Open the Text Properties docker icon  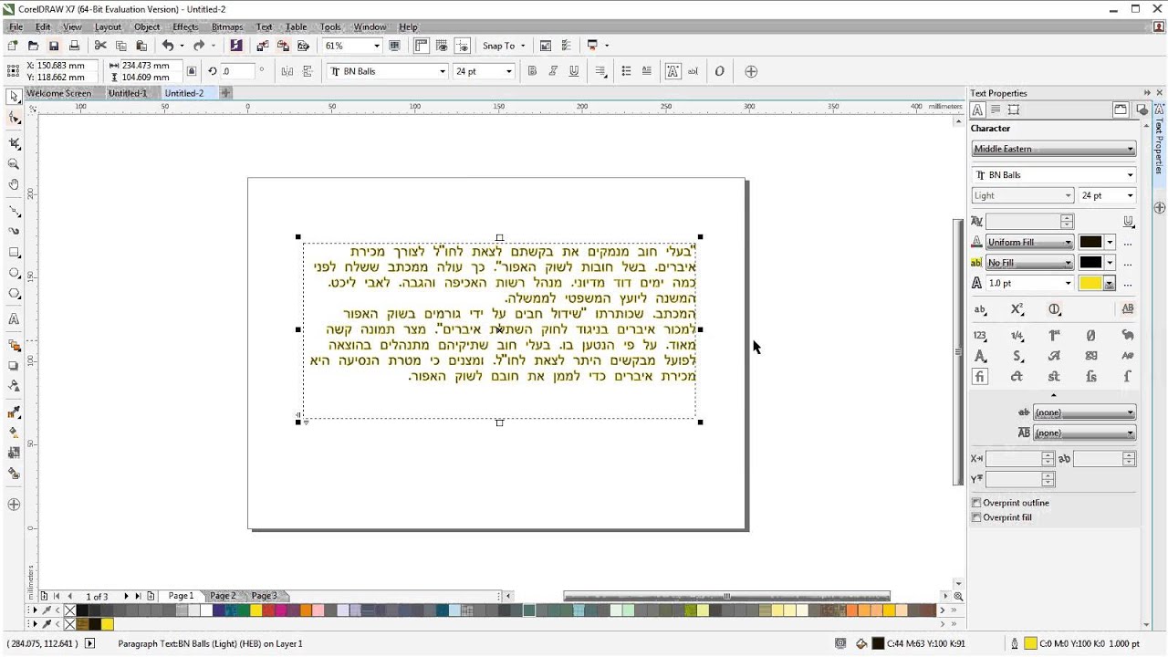(x=673, y=71)
